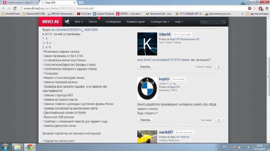
Task: Open the network tray icon
Action: pyautogui.click(x=244, y=147)
